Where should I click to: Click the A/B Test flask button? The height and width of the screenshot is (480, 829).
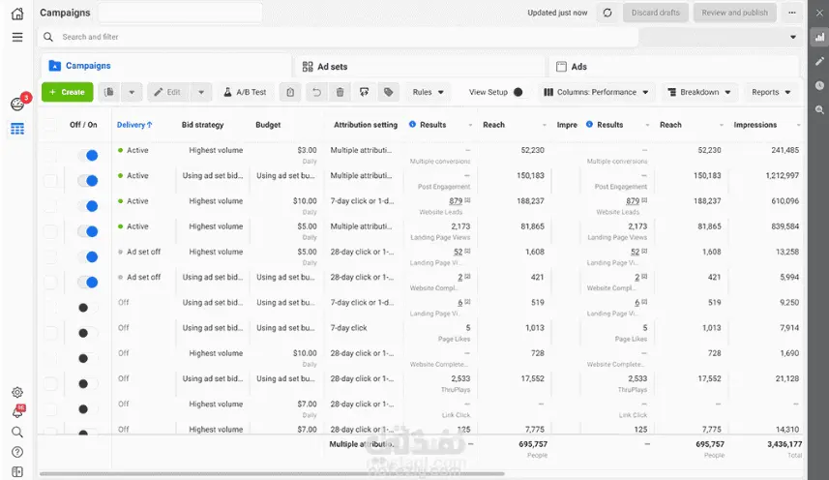[x=246, y=92]
